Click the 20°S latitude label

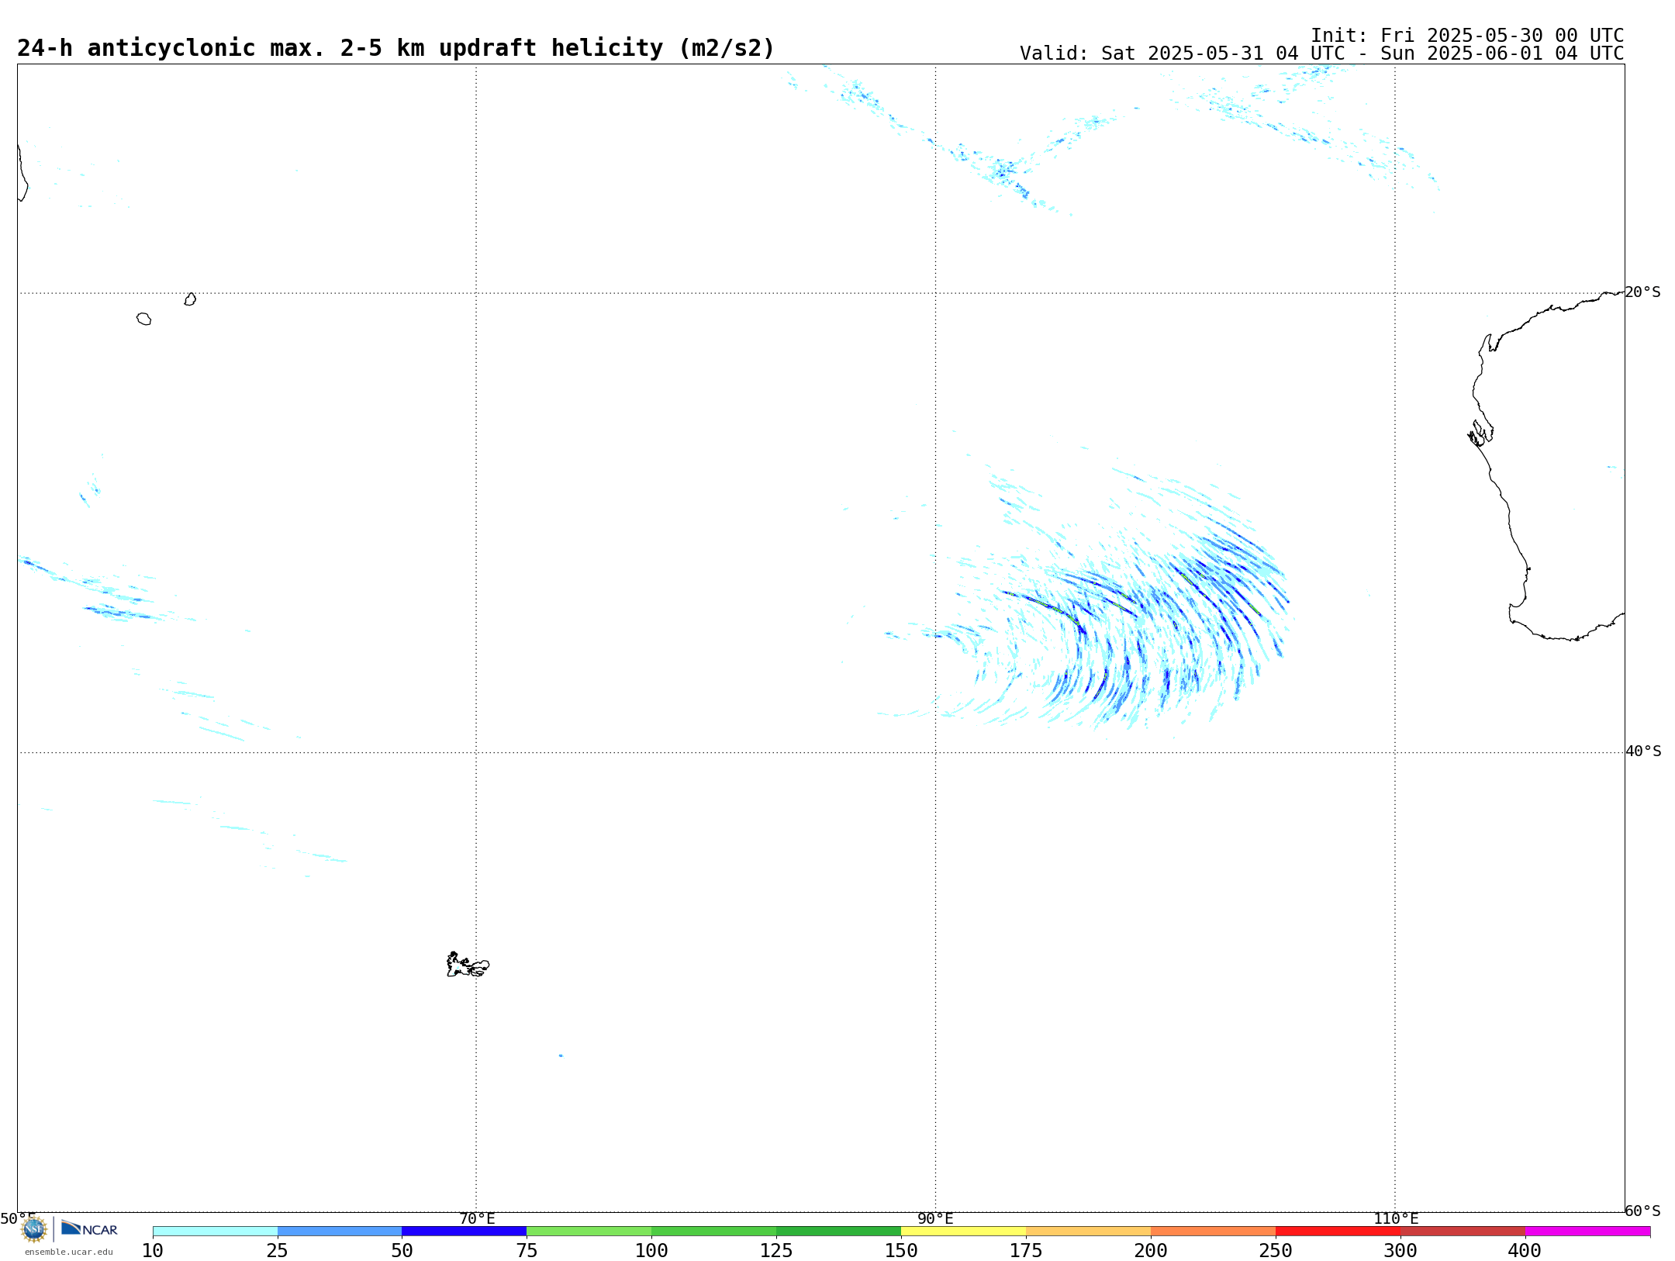click(1643, 292)
